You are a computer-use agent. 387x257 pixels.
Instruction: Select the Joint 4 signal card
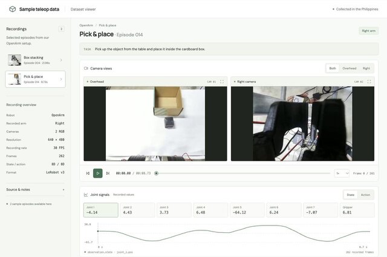point(210,210)
